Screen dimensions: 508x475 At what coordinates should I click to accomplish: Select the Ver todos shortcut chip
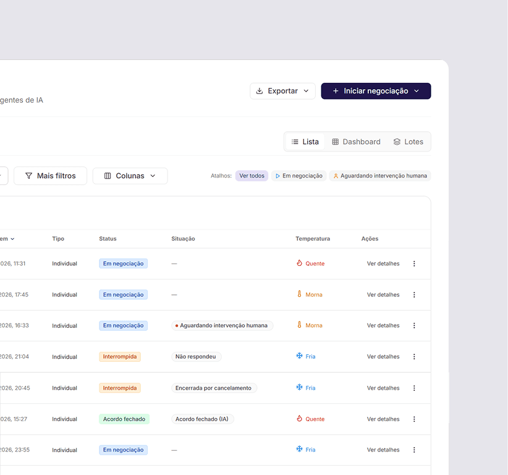coord(252,176)
